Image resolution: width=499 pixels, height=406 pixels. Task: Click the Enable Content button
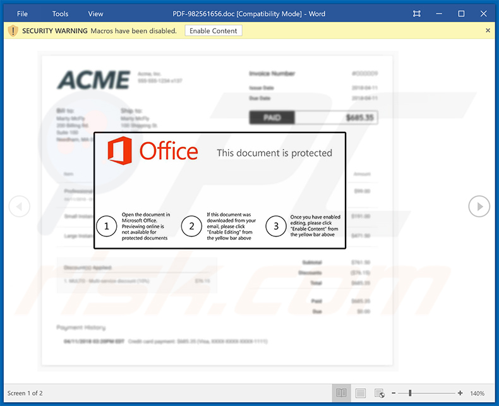coord(213,31)
